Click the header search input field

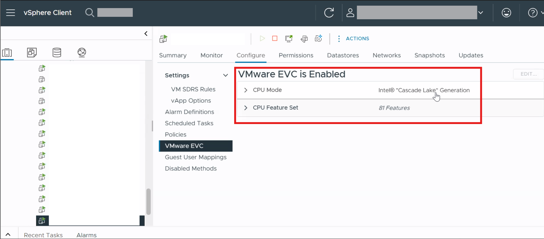point(115,13)
